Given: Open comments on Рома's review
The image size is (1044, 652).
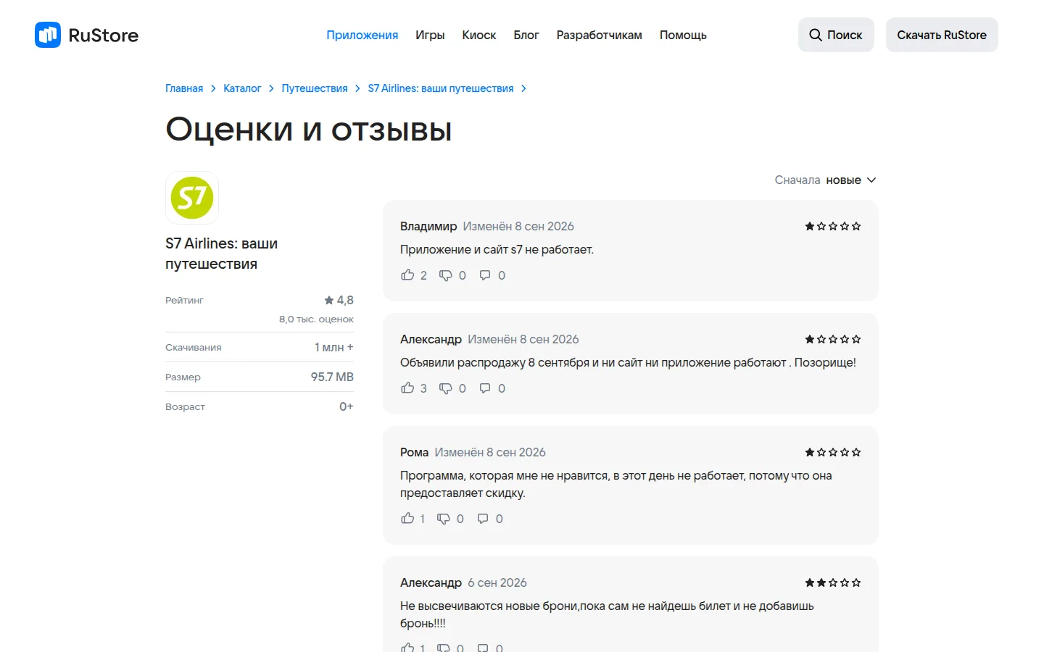Looking at the screenshot, I should (x=483, y=519).
